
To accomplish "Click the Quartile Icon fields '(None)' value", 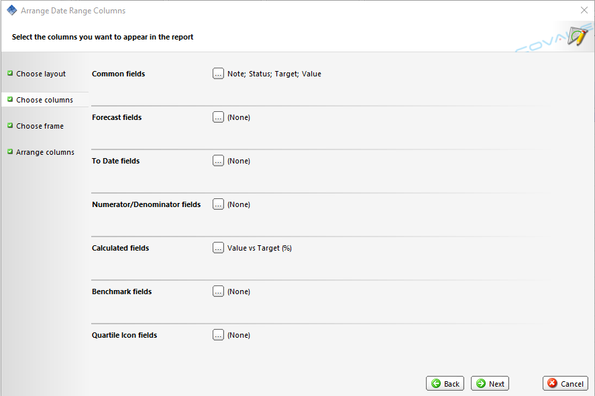I will pos(239,336).
